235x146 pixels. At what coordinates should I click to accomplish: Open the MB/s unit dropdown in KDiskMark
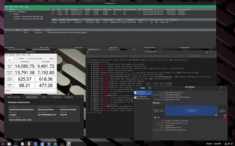(52, 59)
